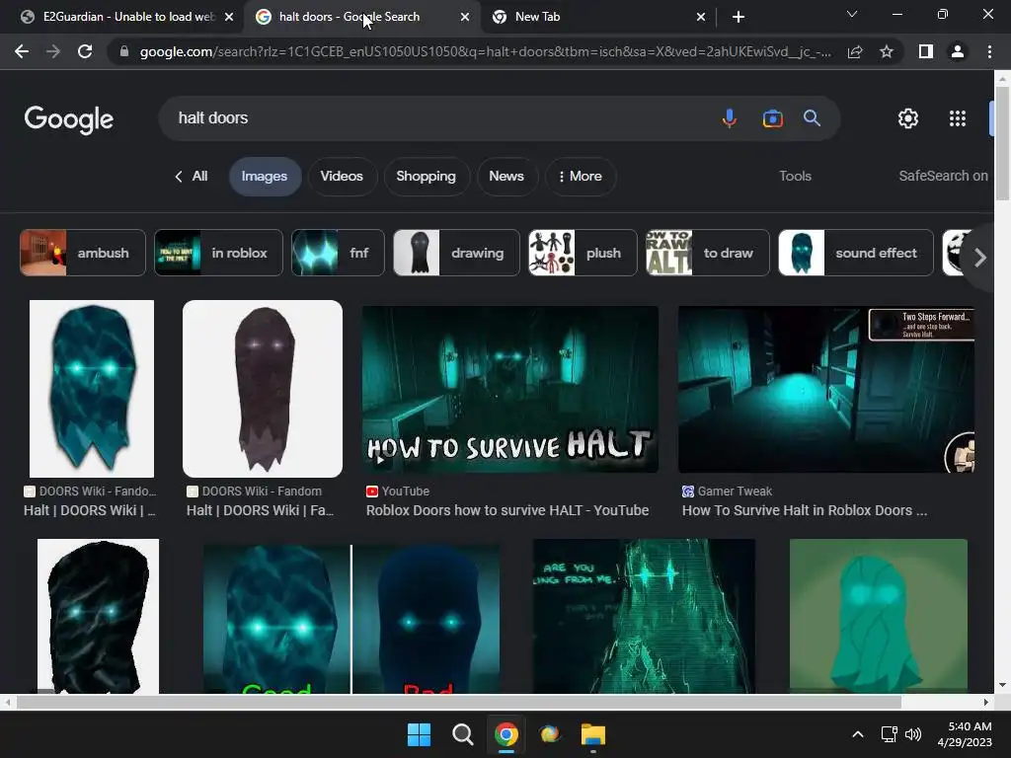Filter images by drawing chip

pyautogui.click(x=456, y=253)
